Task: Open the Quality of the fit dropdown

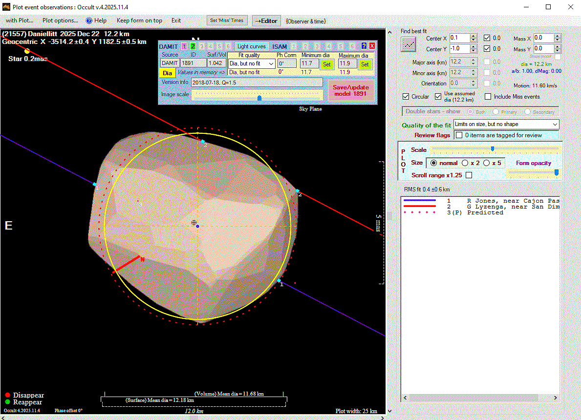Action: click(554, 125)
